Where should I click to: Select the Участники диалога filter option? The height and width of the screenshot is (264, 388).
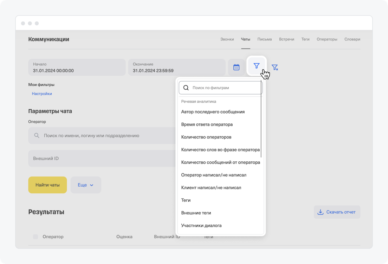[x=201, y=225]
